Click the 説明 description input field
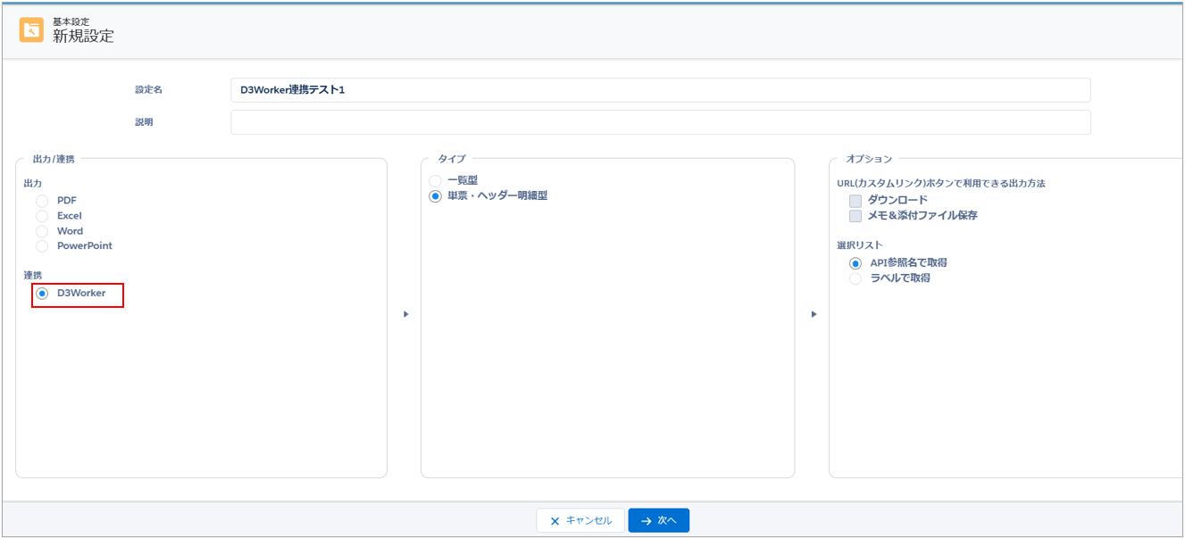 tap(660, 122)
